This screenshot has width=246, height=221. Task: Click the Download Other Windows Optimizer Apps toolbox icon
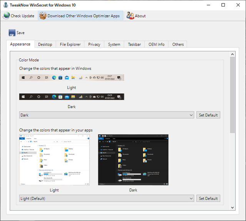click(43, 16)
